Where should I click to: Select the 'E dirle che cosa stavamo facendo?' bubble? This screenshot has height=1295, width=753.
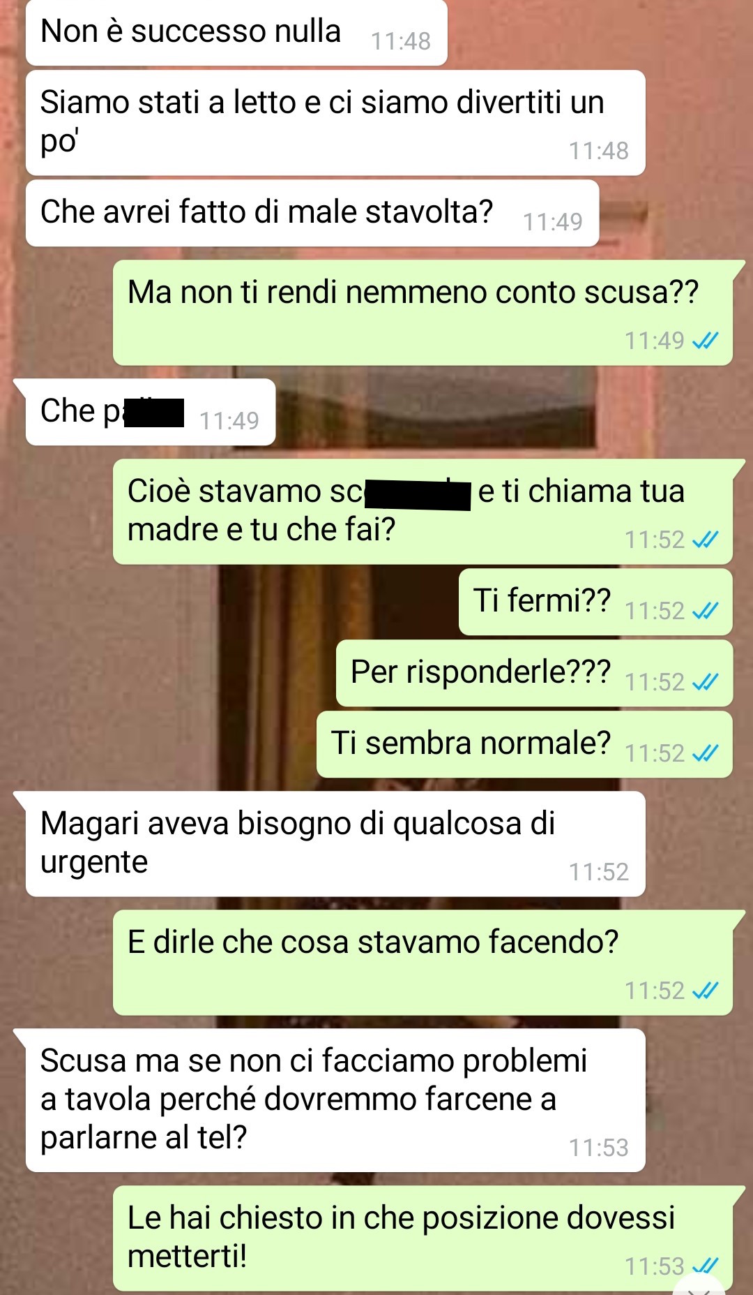(423, 963)
